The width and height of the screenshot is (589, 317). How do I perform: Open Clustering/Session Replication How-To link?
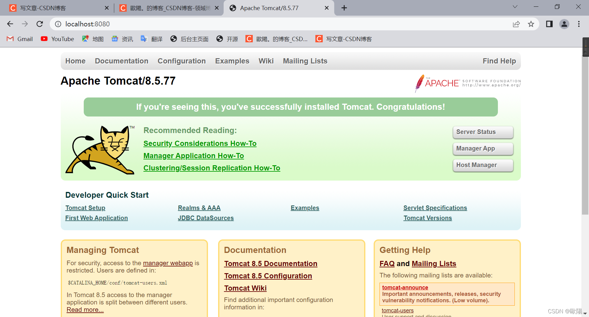212,168
